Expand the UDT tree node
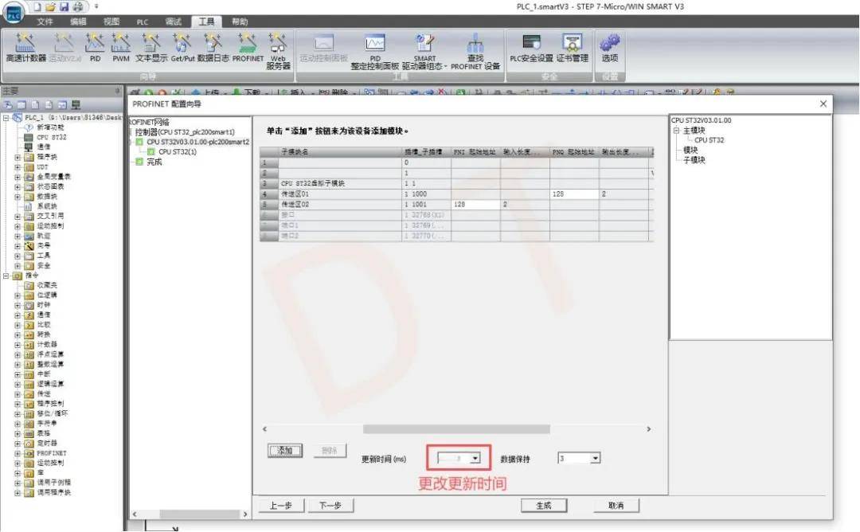This screenshot has height=532, width=860. tap(18, 167)
